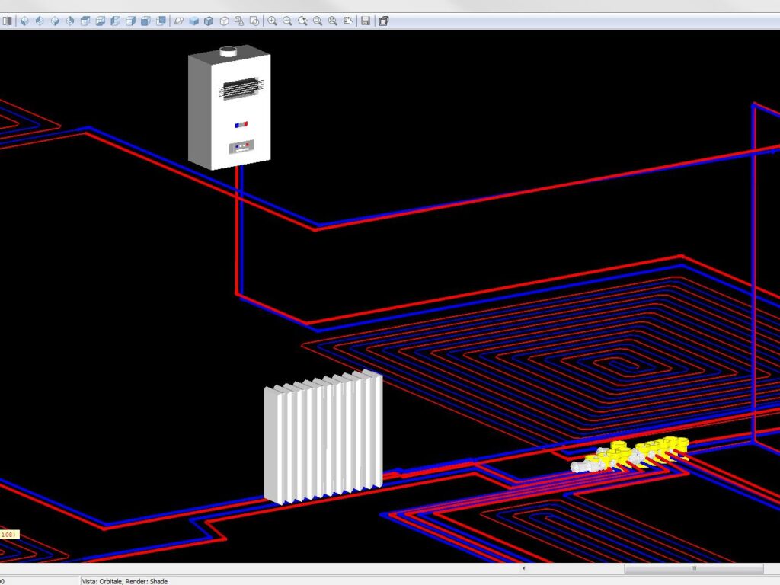
Task: Click the zoom out magnifier icon
Action: point(287,21)
